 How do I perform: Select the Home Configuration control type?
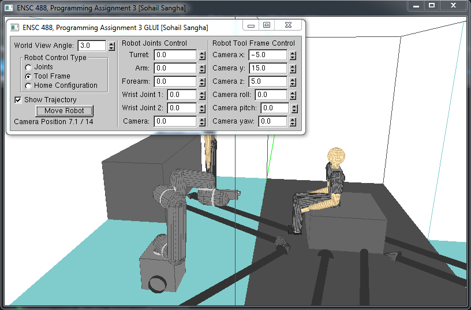click(x=28, y=86)
